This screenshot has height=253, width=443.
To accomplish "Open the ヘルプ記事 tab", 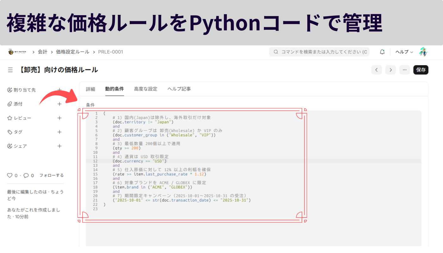I will pos(179,89).
